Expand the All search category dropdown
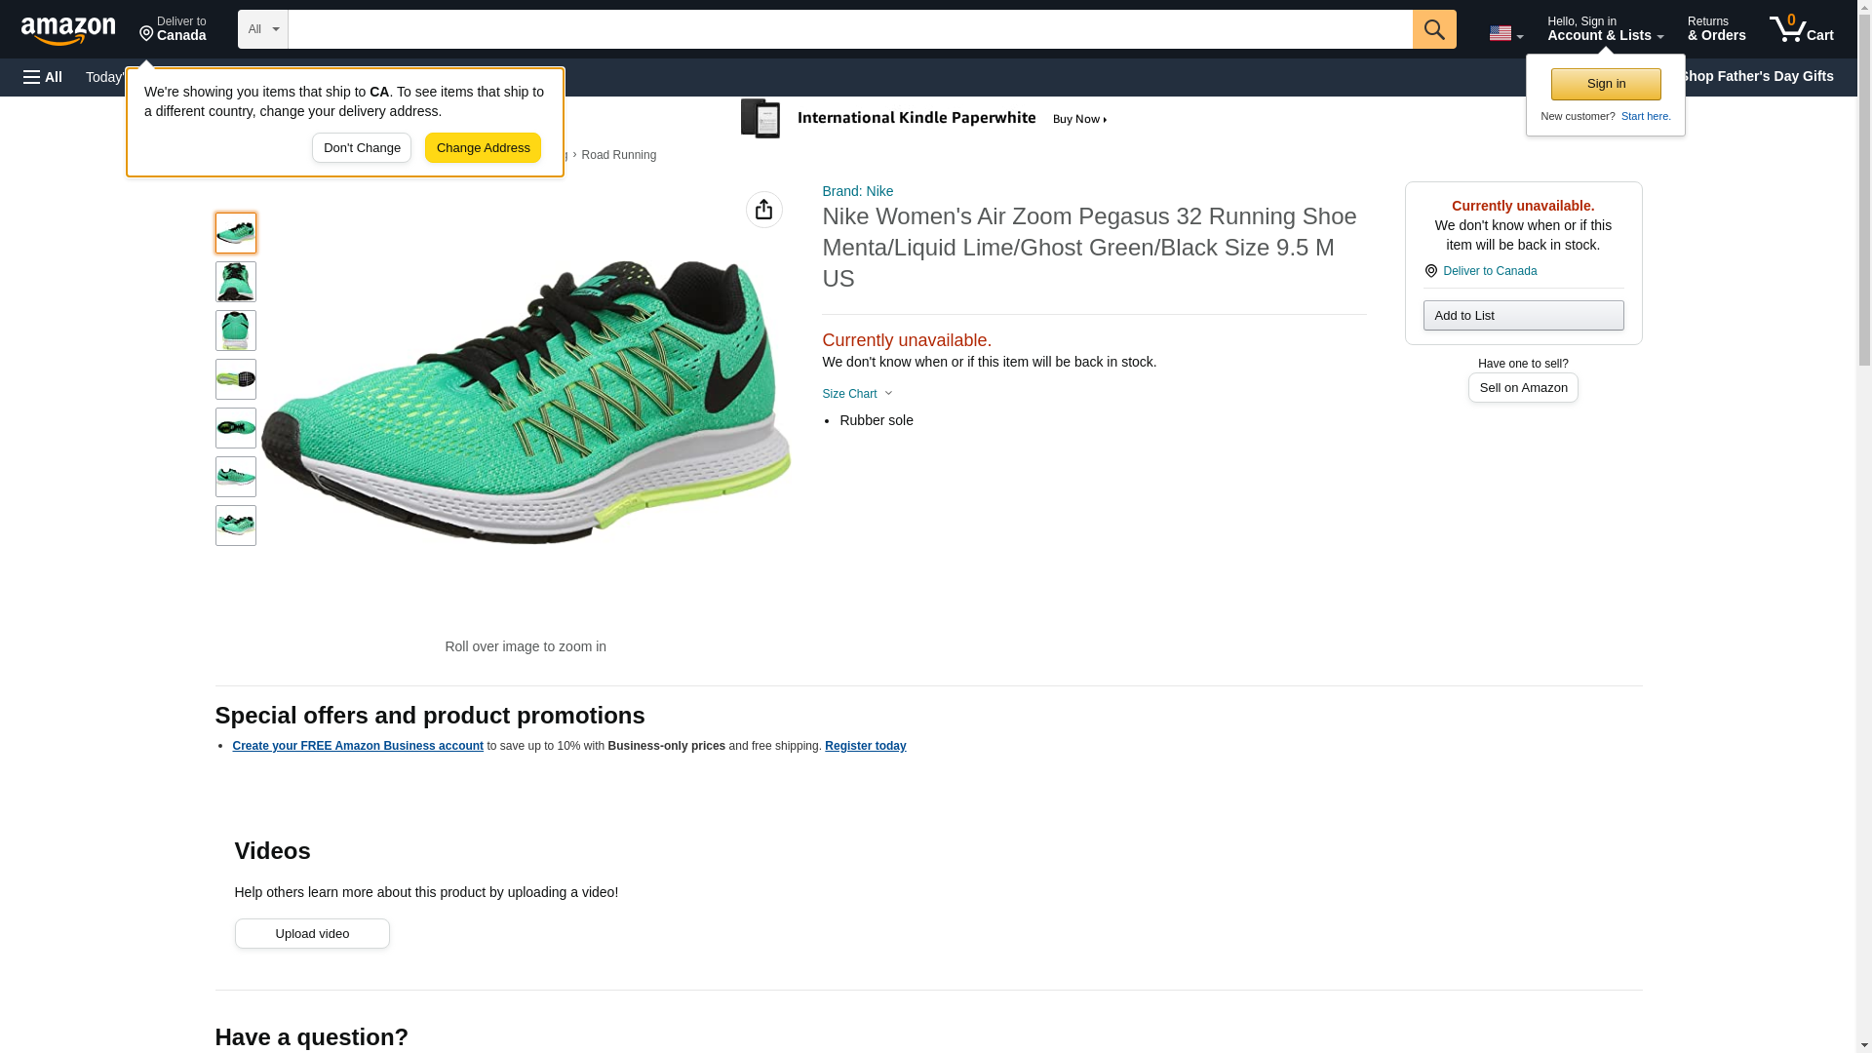The width and height of the screenshot is (1872, 1053). (x=262, y=29)
